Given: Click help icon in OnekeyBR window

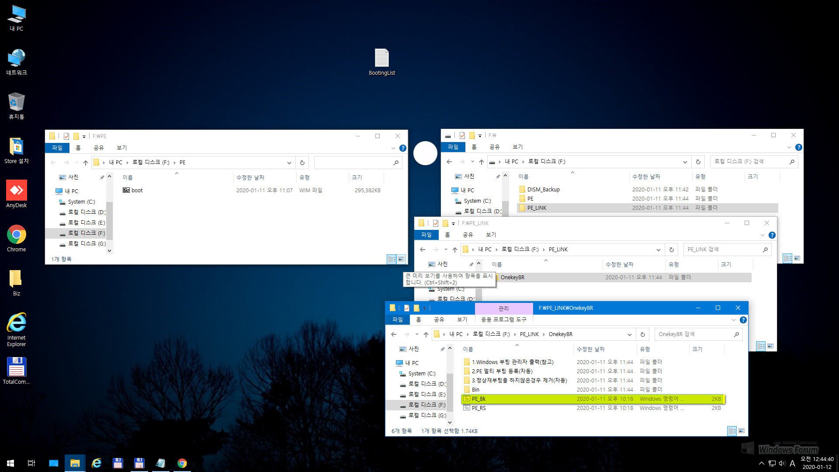Looking at the screenshot, I should tap(743, 320).
